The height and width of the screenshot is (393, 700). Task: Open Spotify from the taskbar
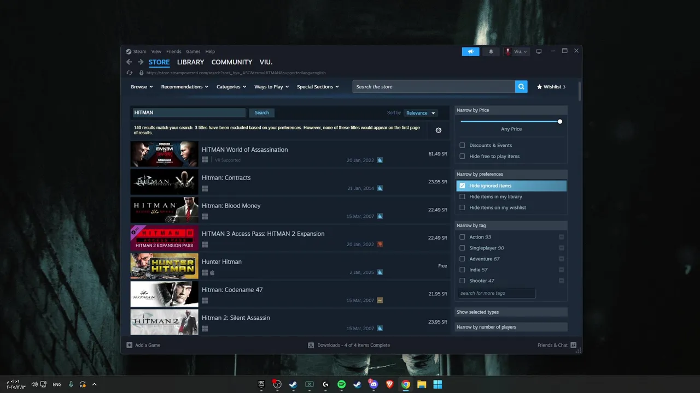point(341,384)
